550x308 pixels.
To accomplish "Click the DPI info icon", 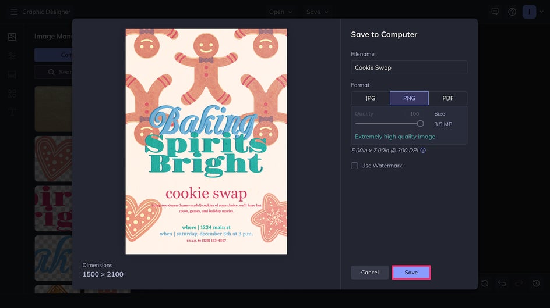I will click(423, 150).
